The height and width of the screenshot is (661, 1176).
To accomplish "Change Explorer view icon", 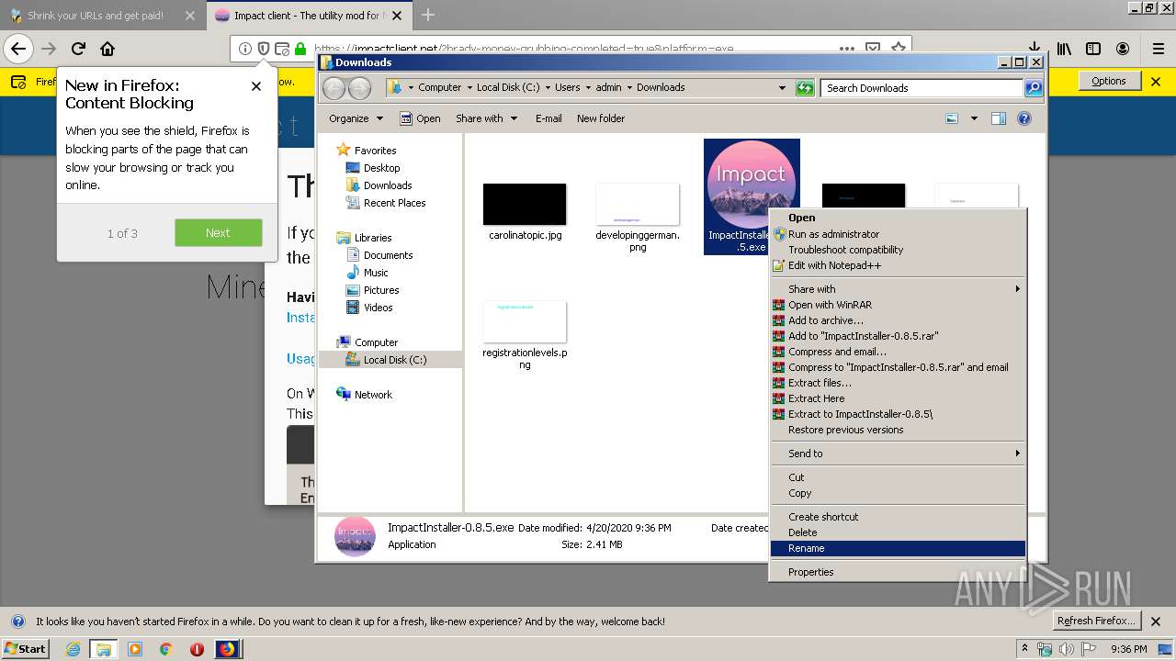I will [x=952, y=118].
